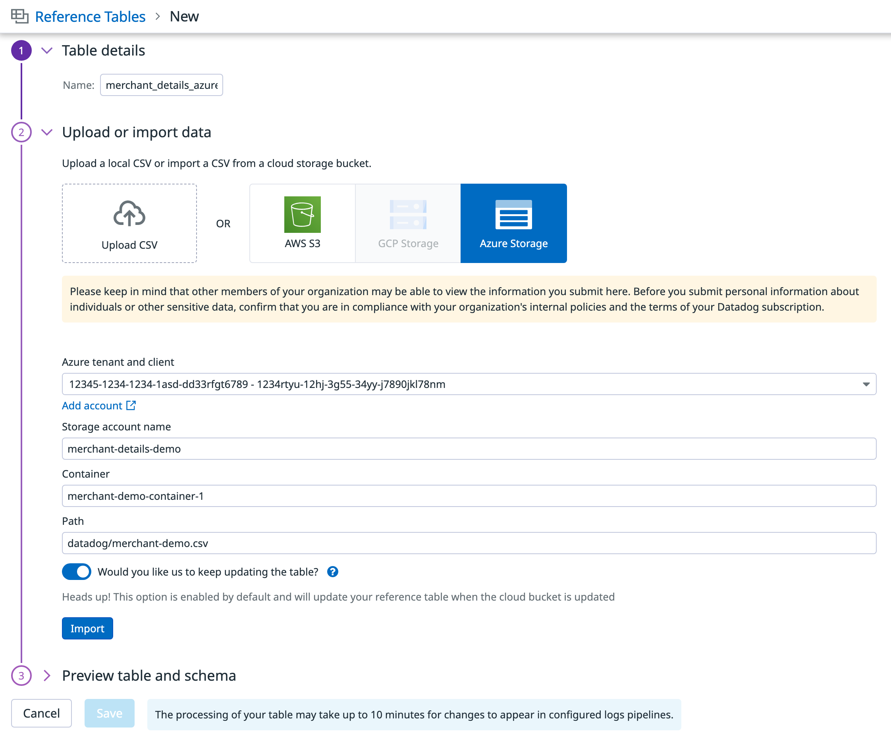Viewport: 891px width, 741px height.
Task: Choose AWS S3 as the import source
Action: [x=302, y=223]
